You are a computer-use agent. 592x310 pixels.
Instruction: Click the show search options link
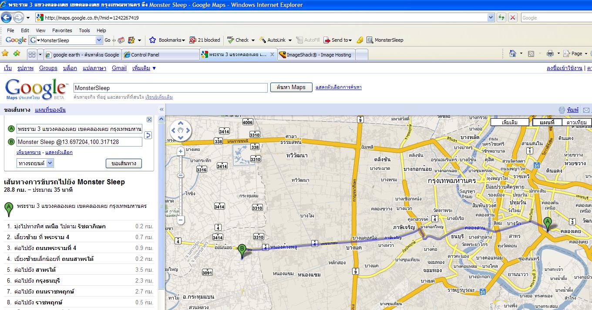tap(339, 87)
